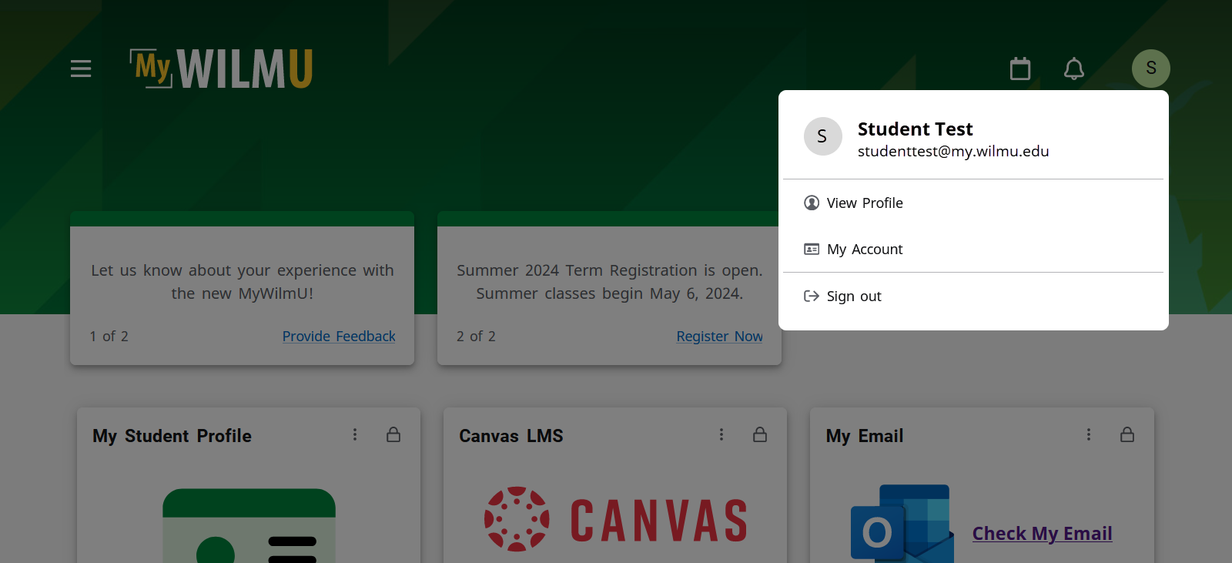Click the Summer 2024 registration announcement text
This screenshot has width=1232, height=563.
(x=610, y=282)
